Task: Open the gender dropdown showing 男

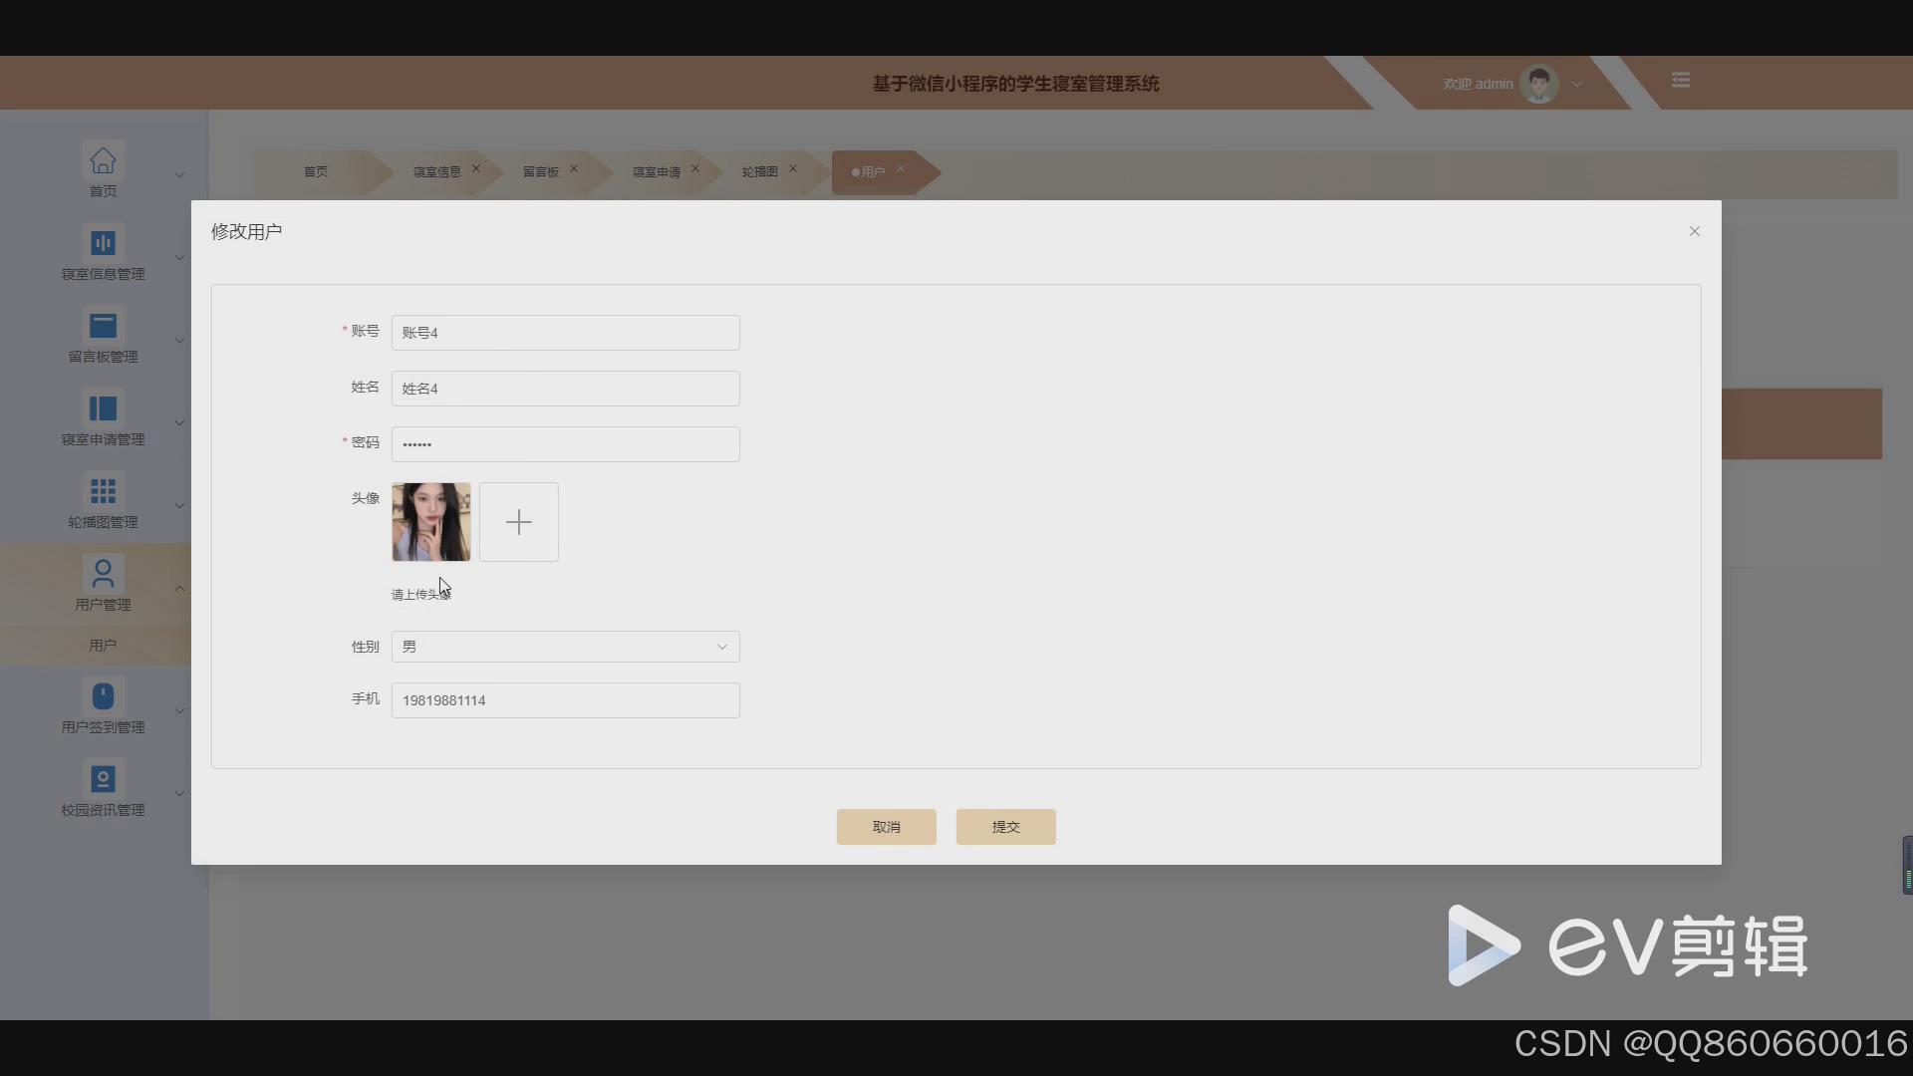Action: [565, 647]
